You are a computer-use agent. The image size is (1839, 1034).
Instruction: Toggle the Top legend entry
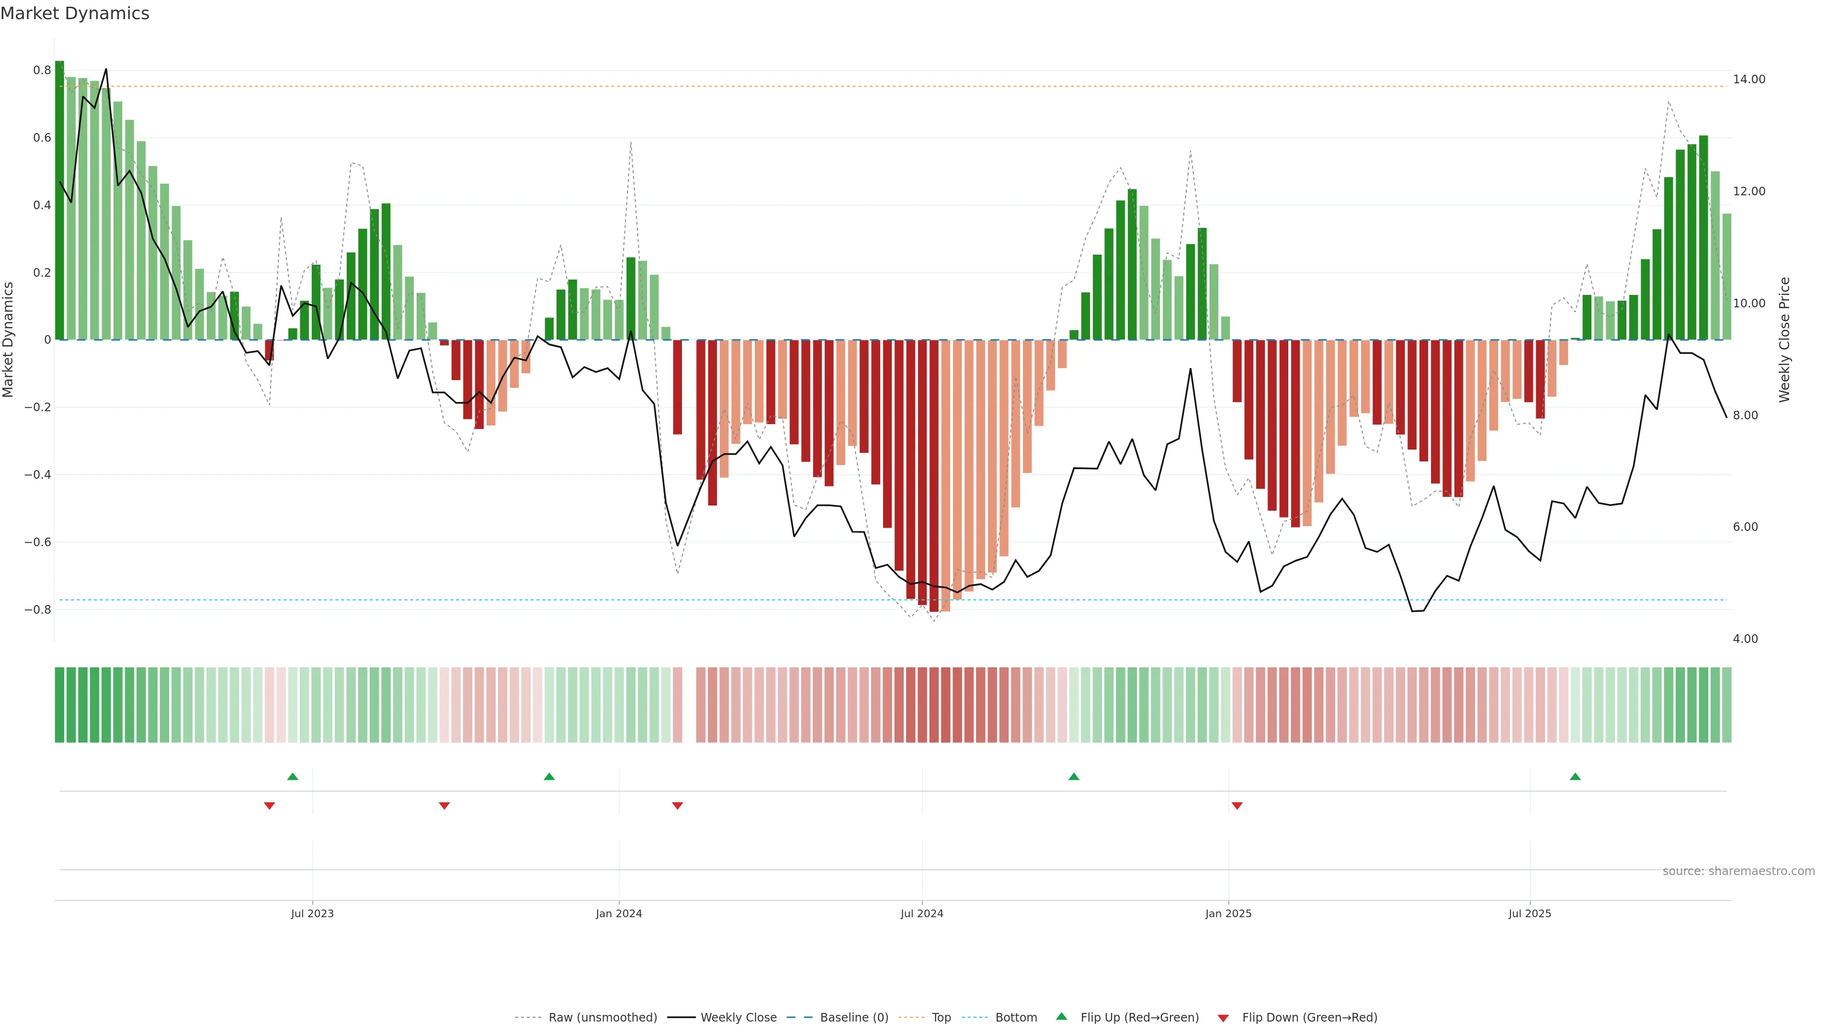pos(941,1018)
